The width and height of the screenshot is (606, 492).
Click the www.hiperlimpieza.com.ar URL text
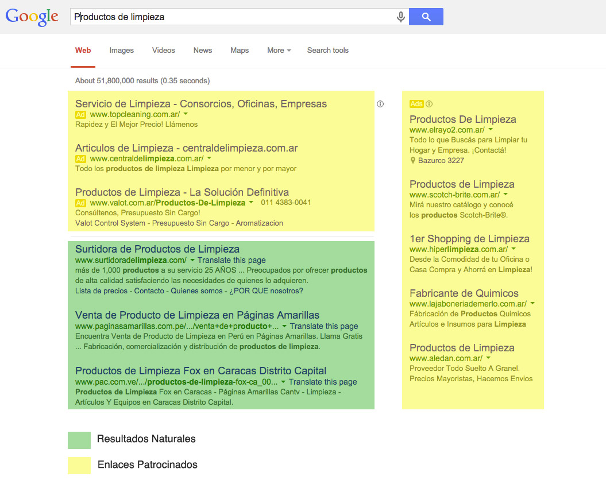459,250
